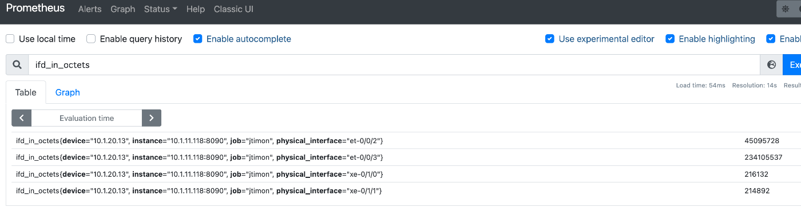Click the Execute button
The image size is (801, 207).
coord(792,65)
